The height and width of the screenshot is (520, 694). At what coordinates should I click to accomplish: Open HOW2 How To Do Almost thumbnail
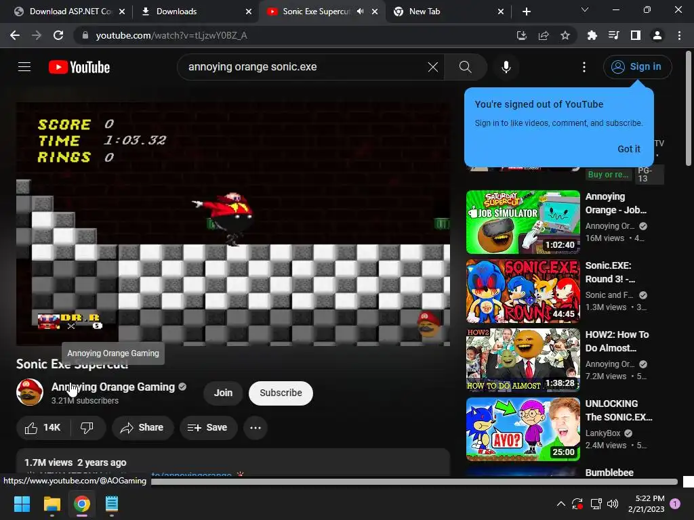click(523, 360)
